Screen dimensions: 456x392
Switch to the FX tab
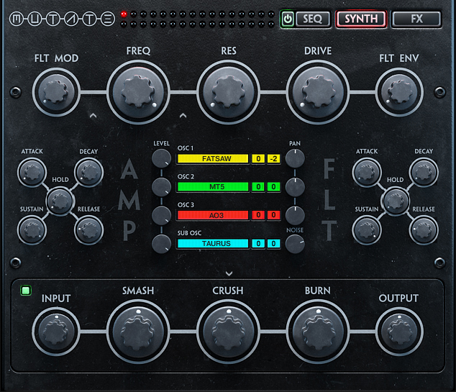(x=416, y=19)
